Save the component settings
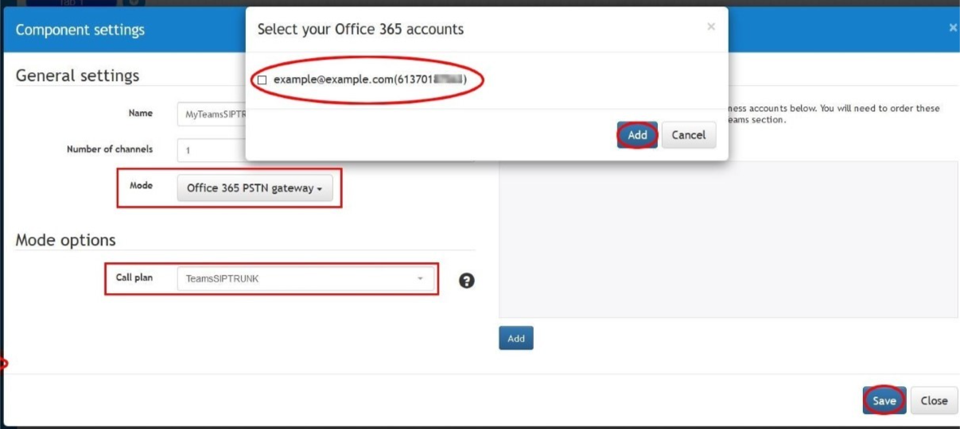 884,400
